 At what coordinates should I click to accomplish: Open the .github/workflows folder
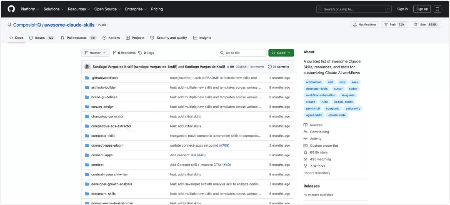click(x=105, y=78)
